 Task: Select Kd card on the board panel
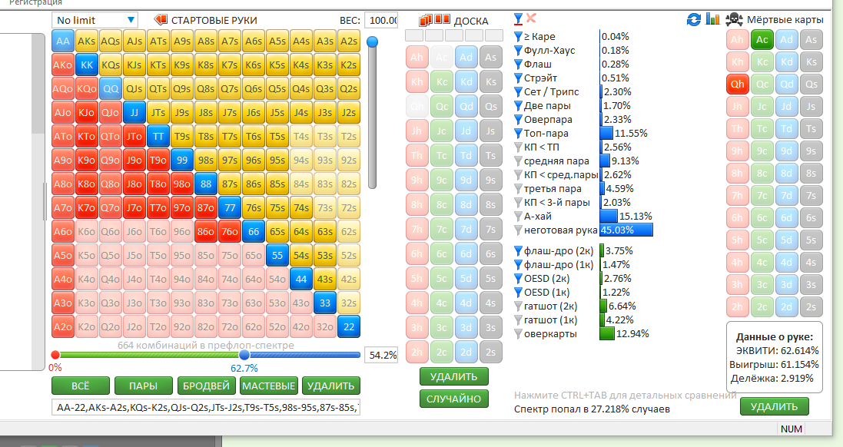coord(466,82)
